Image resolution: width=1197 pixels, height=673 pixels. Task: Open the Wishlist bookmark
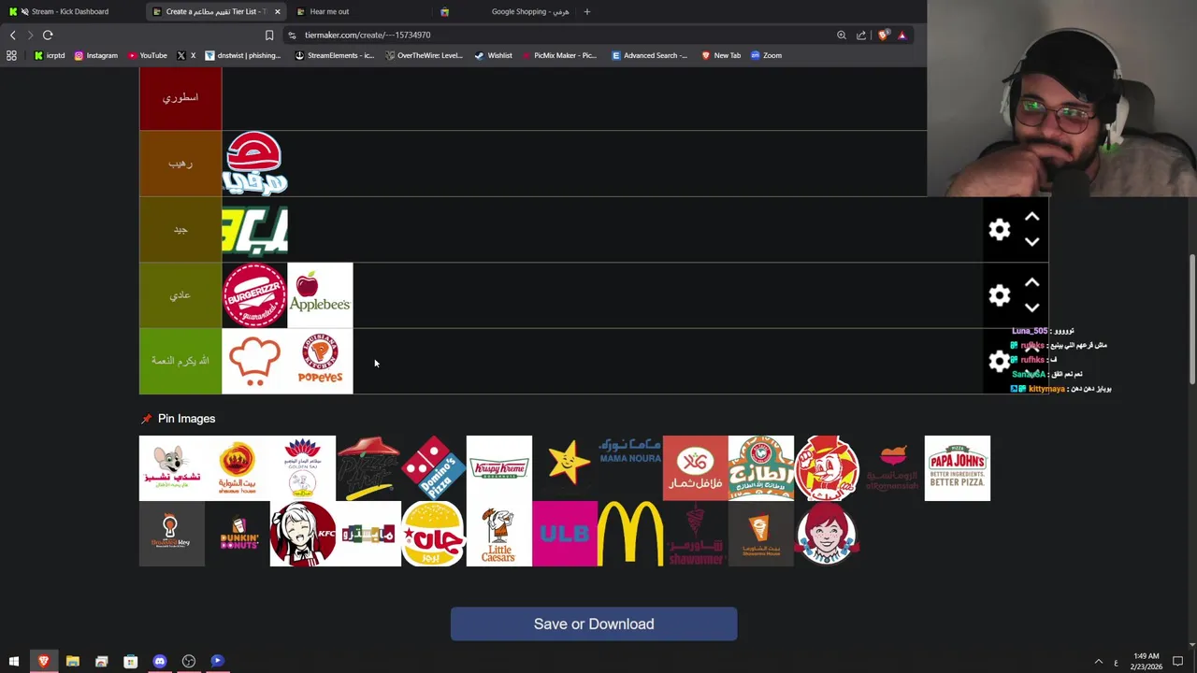coord(493,55)
